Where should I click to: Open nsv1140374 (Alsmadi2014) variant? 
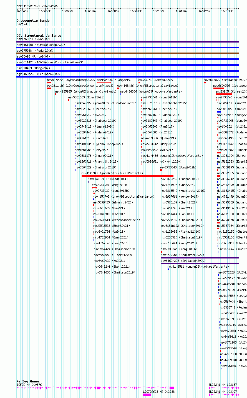[x=108, y=179]
